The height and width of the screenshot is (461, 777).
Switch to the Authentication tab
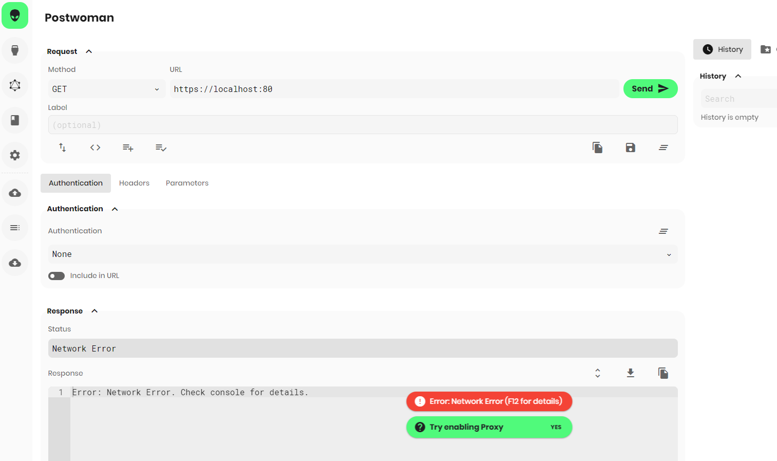pyautogui.click(x=76, y=183)
